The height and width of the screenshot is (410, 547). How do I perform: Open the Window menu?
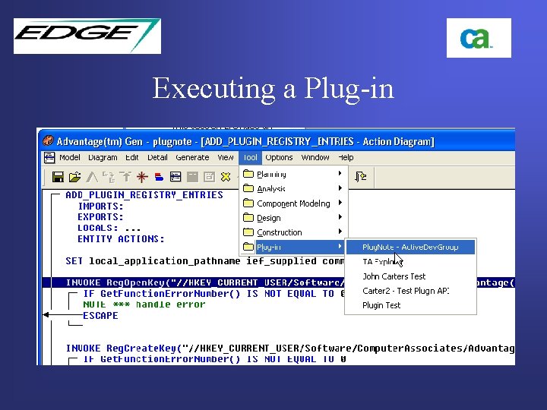pyautogui.click(x=315, y=158)
